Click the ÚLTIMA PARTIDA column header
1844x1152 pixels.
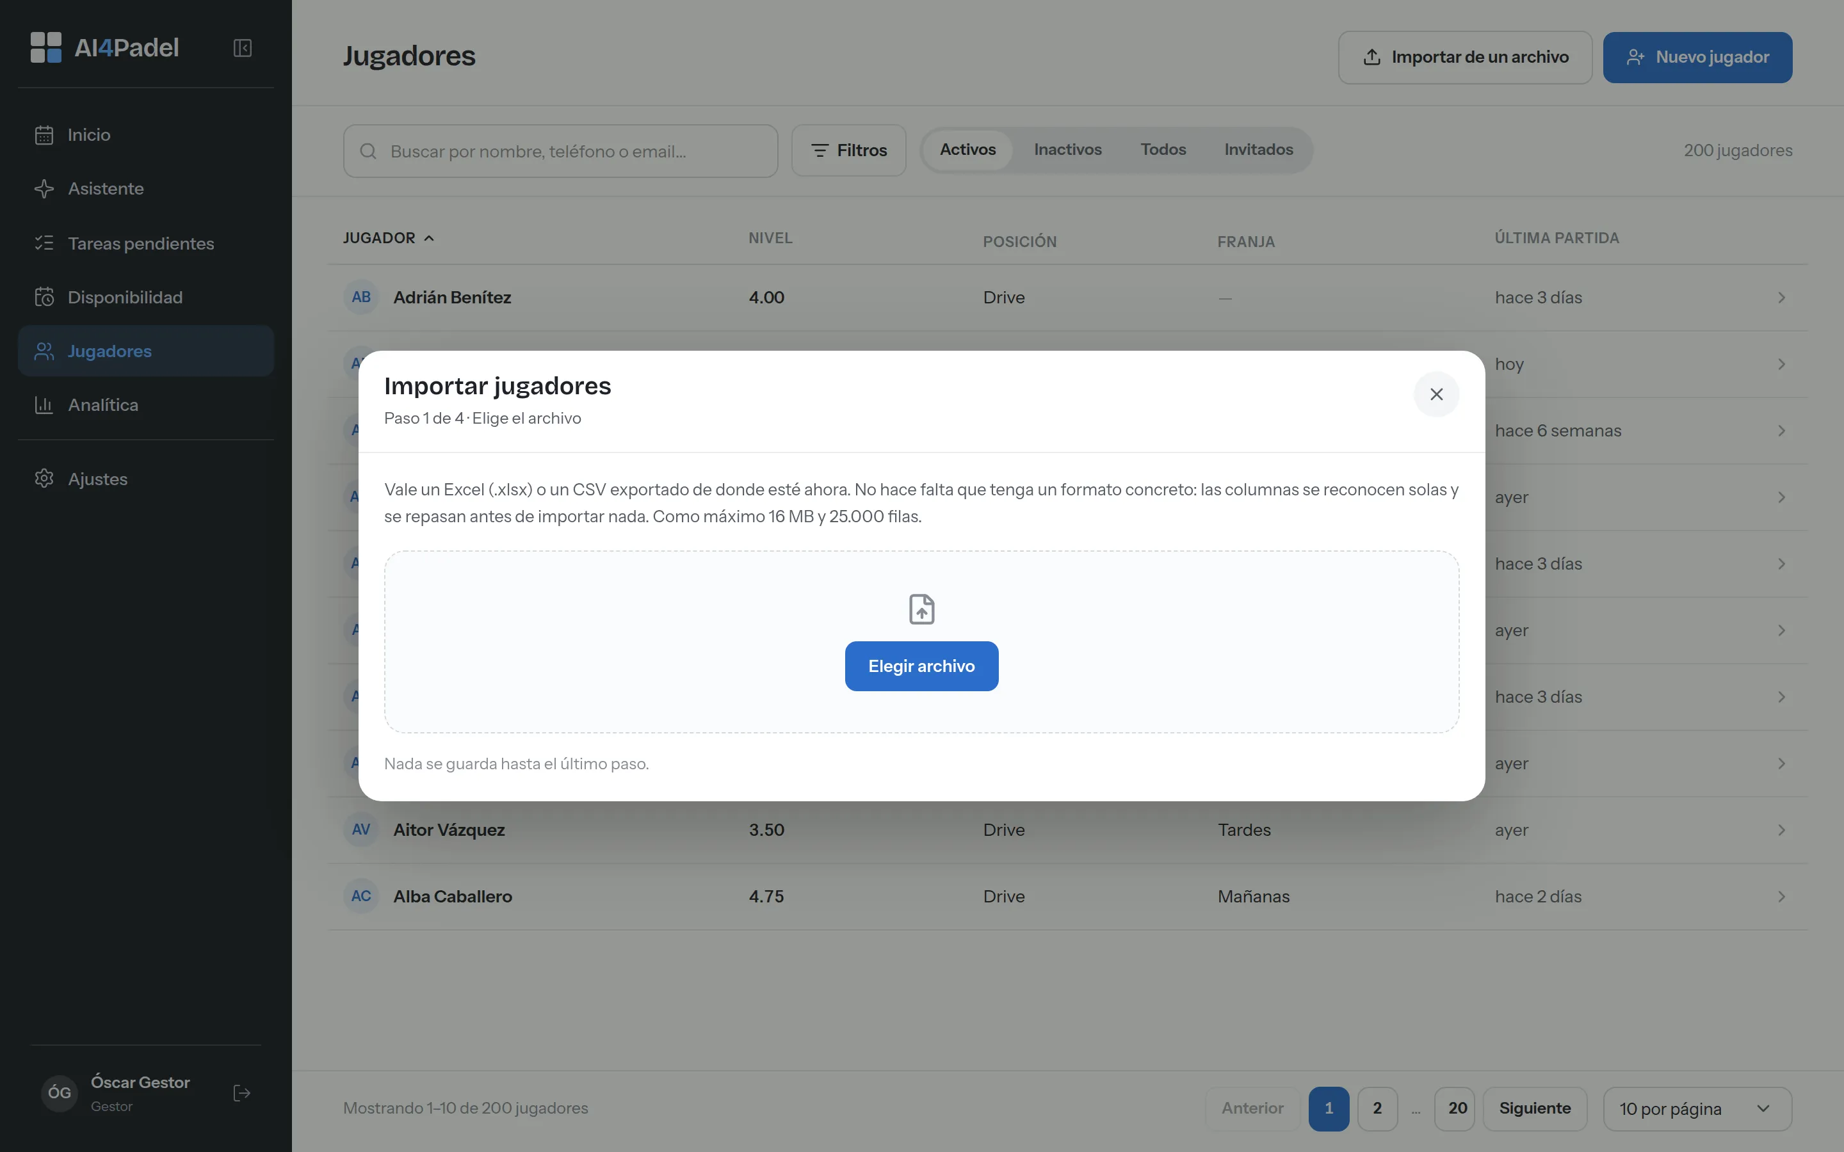[1556, 237]
